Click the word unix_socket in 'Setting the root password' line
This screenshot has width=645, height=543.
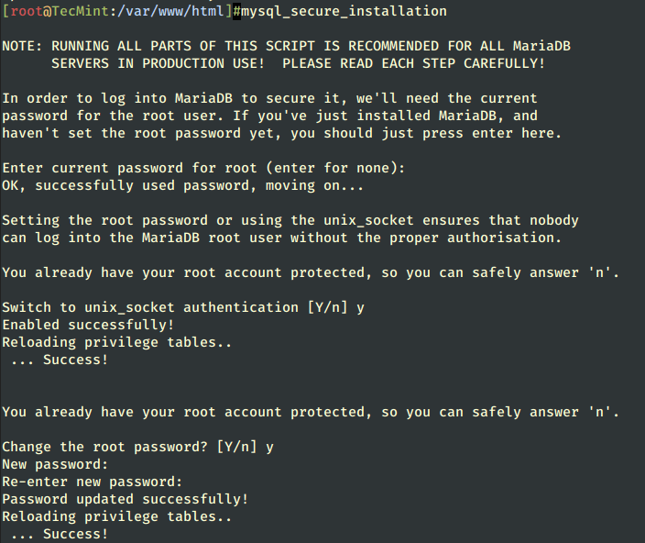(368, 221)
